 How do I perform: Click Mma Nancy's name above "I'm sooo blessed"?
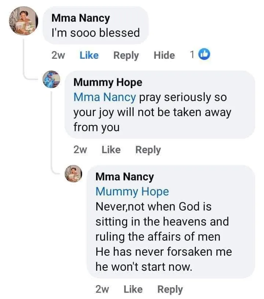point(81,18)
